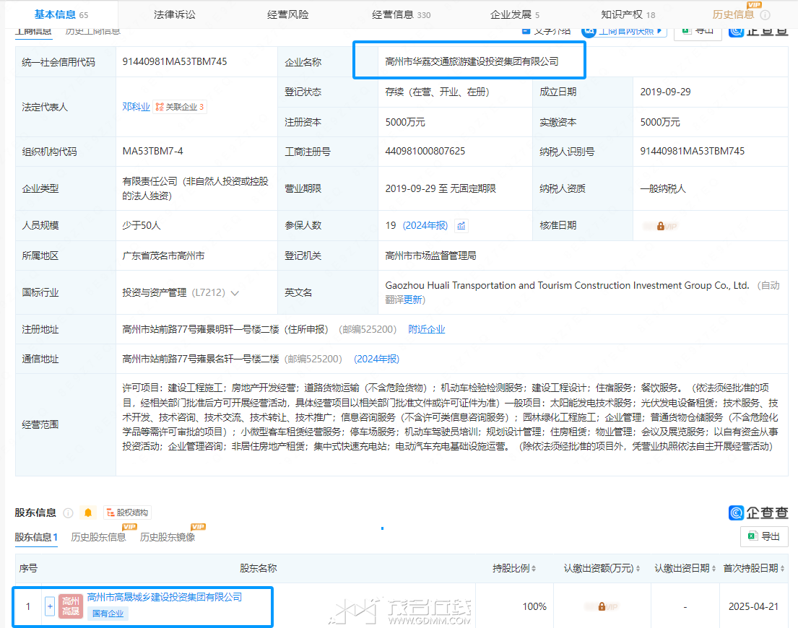Click the info icon next to 股东信息

coord(68,513)
